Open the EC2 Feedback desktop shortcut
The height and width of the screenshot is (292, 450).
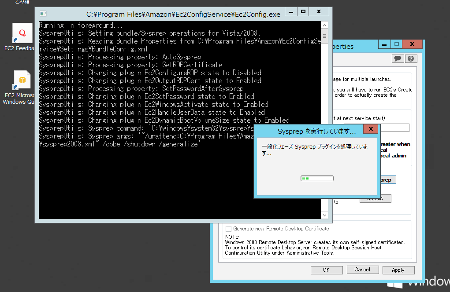pyautogui.click(x=22, y=33)
